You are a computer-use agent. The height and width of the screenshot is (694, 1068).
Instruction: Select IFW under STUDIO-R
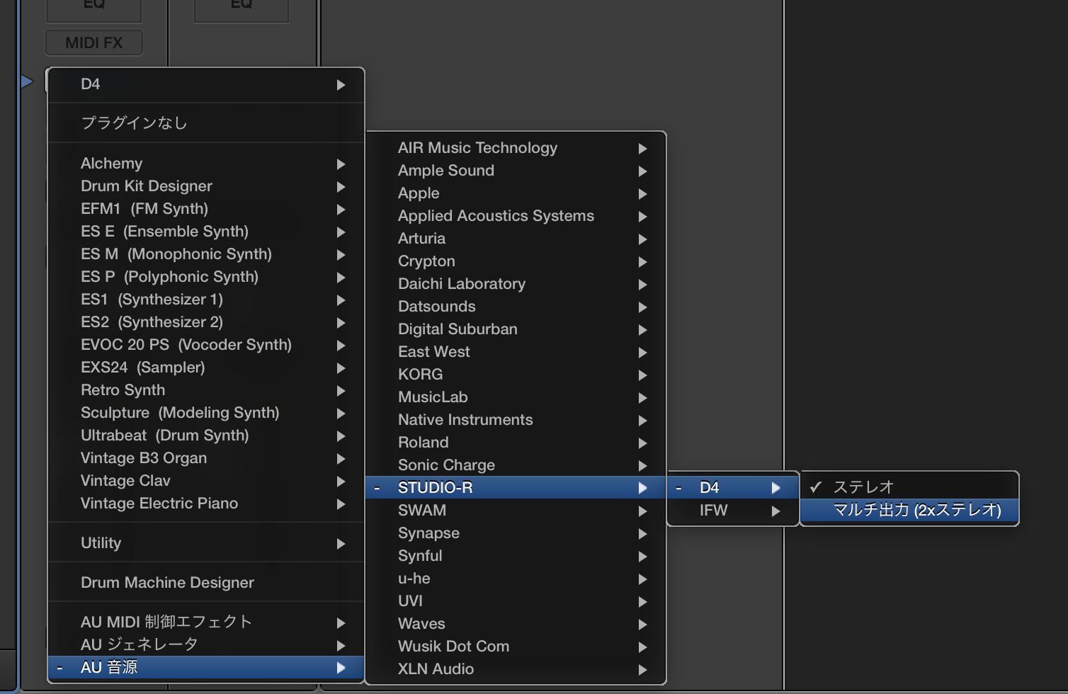pos(733,511)
